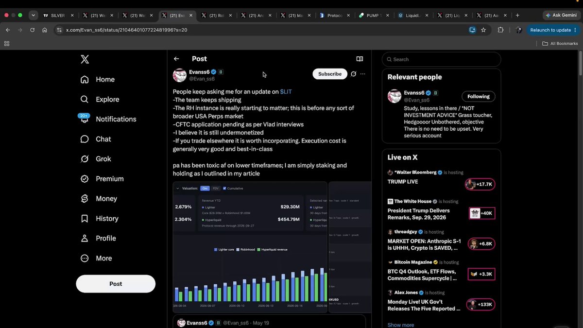Switch to the LiquidL browser tab

[x=413, y=15]
